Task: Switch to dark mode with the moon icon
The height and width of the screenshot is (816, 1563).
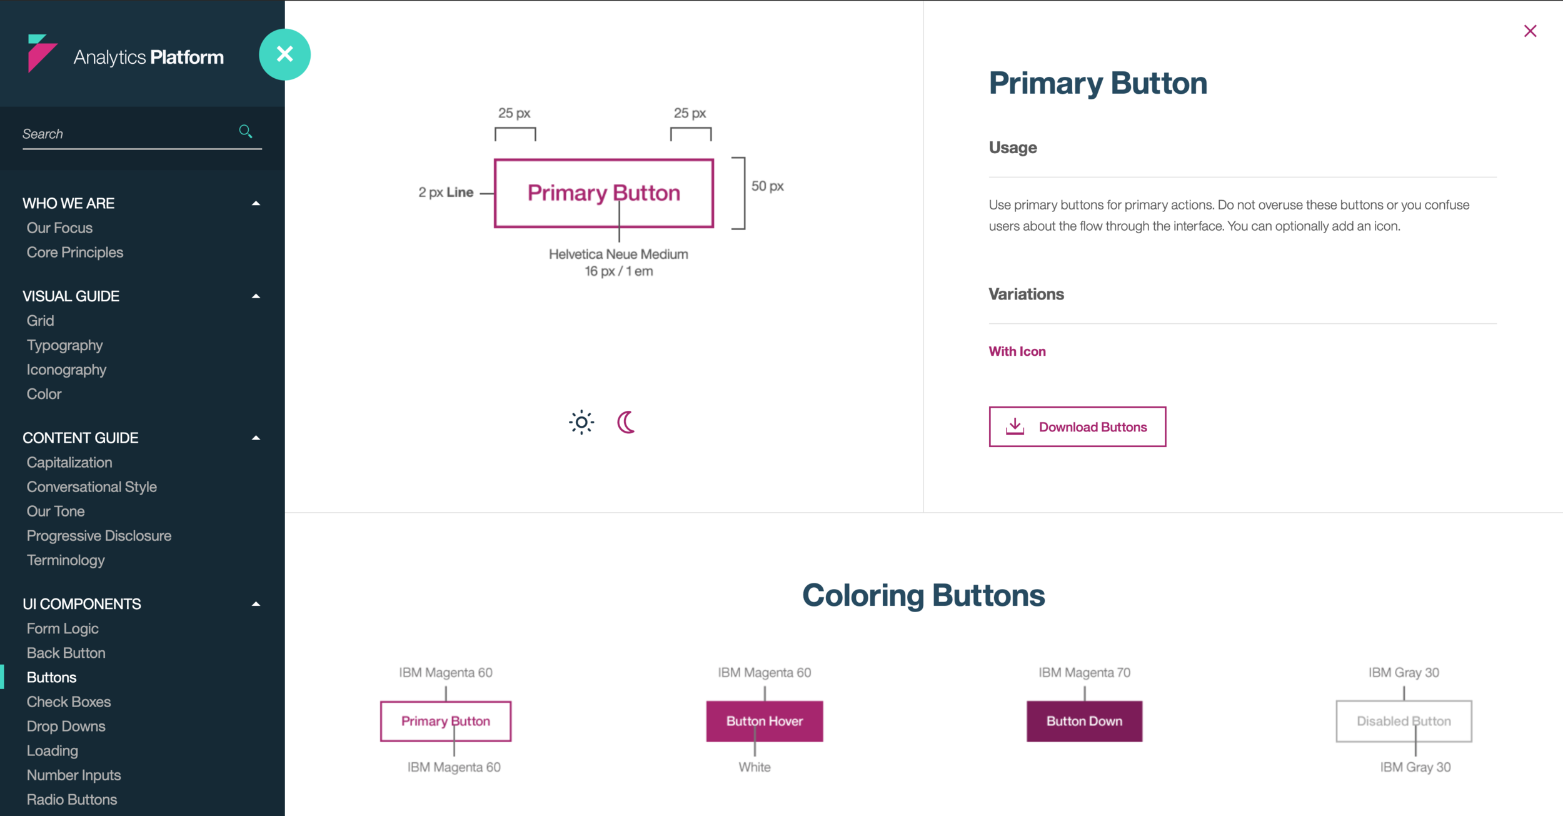Action: (x=625, y=422)
